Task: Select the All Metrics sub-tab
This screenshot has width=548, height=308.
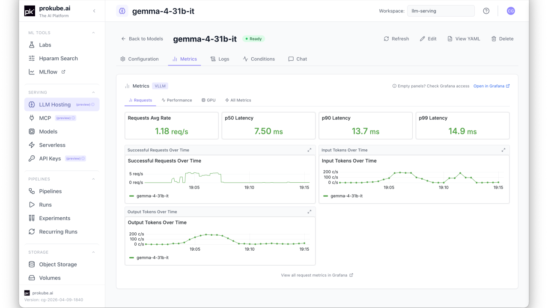Action: (x=238, y=100)
